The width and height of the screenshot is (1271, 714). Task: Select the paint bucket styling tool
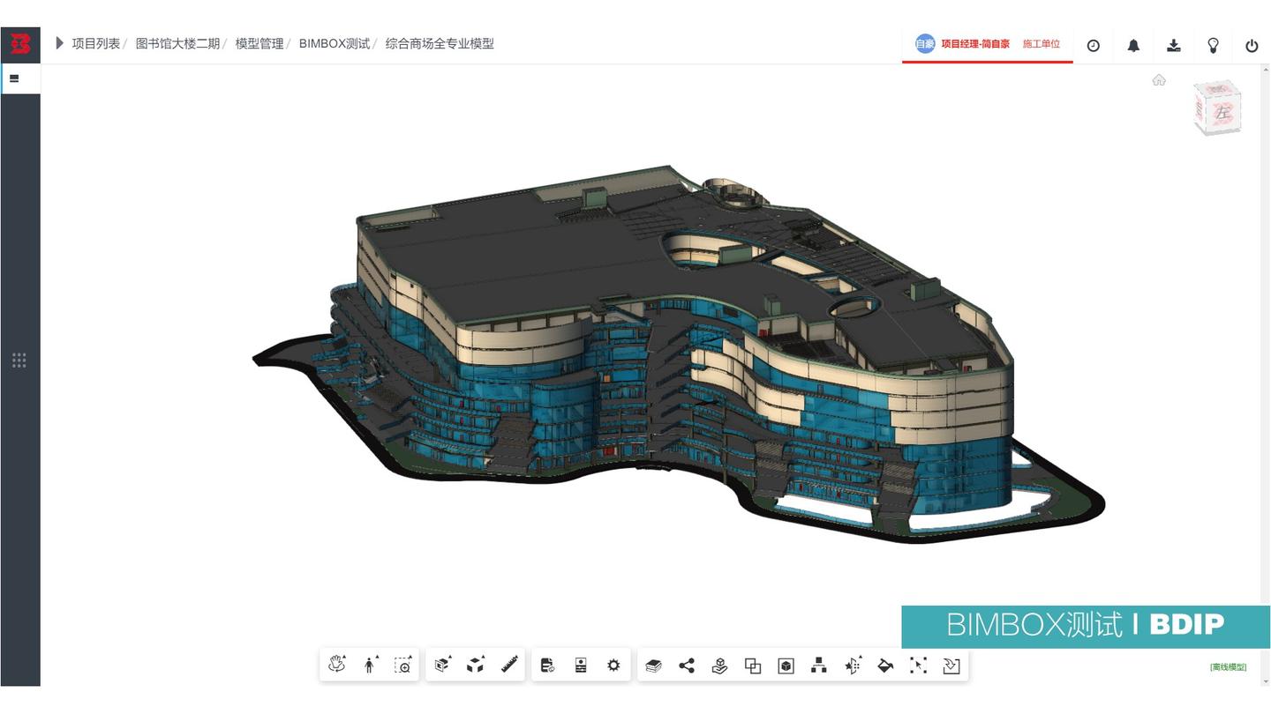pyautogui.click(x=885, y=665)
